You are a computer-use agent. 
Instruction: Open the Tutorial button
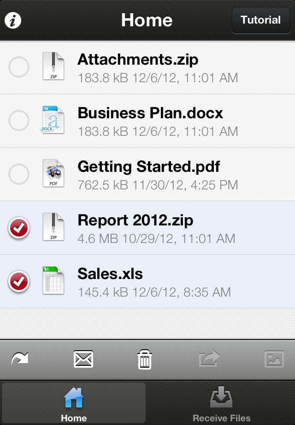coord(260,20)
